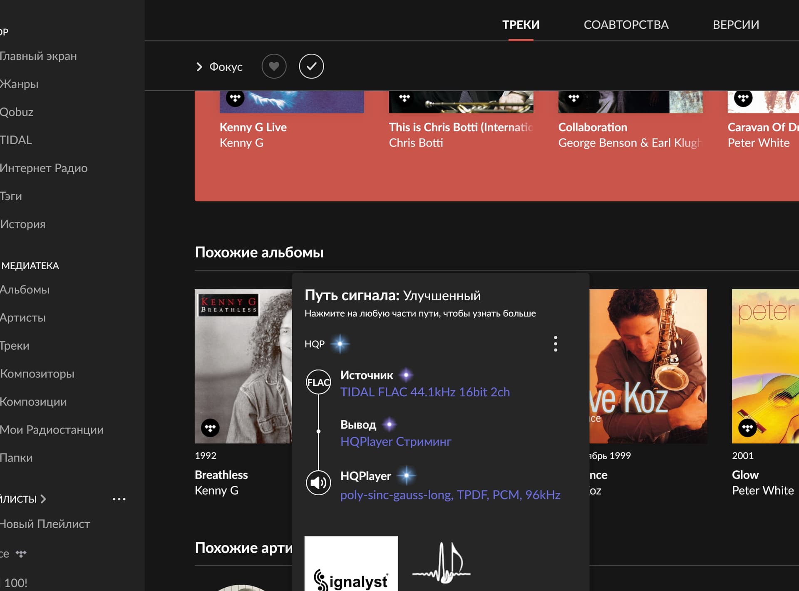This screenshot has height=591, width=799.
Task: Open Kenny G Live album title
Action: pyautogui.click(x=253, y=127)
